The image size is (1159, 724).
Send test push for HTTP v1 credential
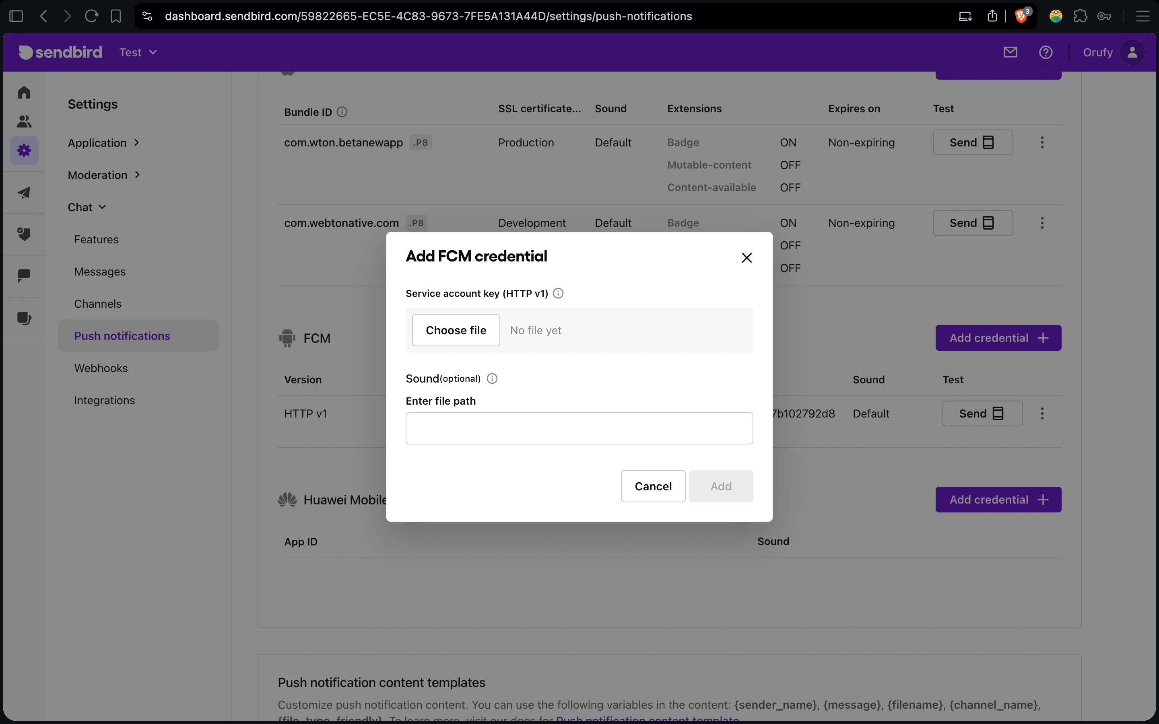tap(982, 413)
